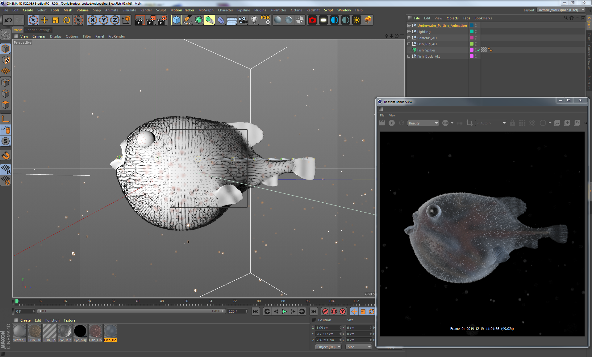The height and width of the screenshot is (357, 592).
Task: Click PSR 0 to reset coordinates
Action: pyautogui.click(x=265, y=20)
